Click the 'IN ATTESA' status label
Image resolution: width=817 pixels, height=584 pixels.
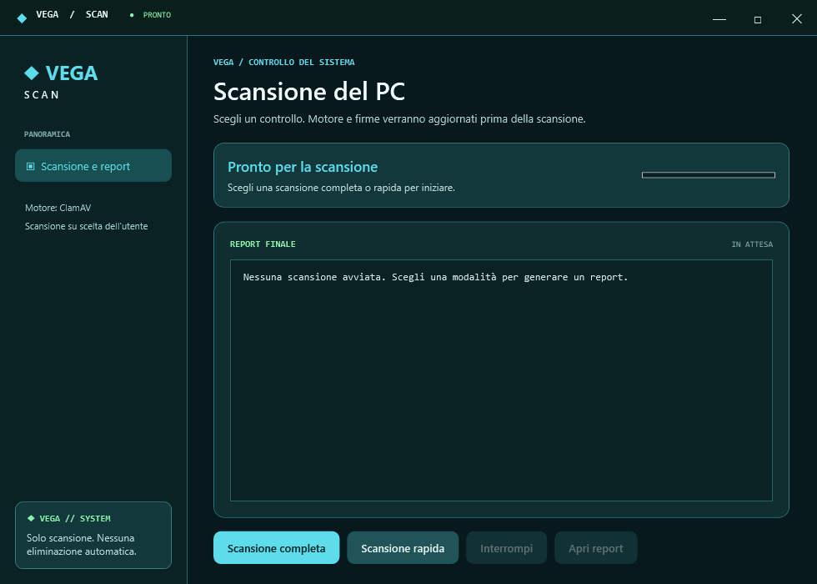tap(752, 244)
